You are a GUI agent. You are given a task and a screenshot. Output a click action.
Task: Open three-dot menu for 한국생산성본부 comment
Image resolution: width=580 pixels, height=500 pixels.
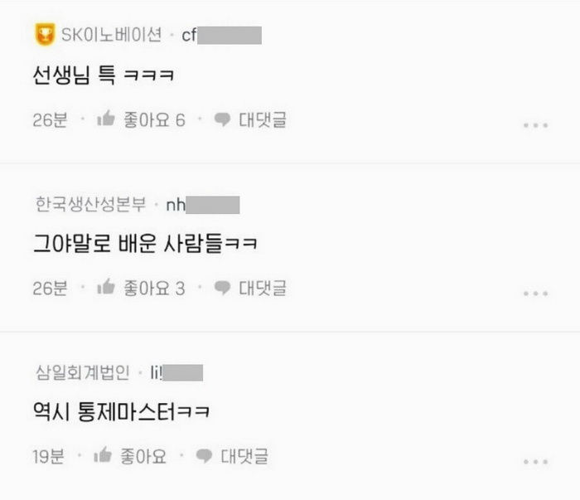pyautogui.click(x=535, y=294)
